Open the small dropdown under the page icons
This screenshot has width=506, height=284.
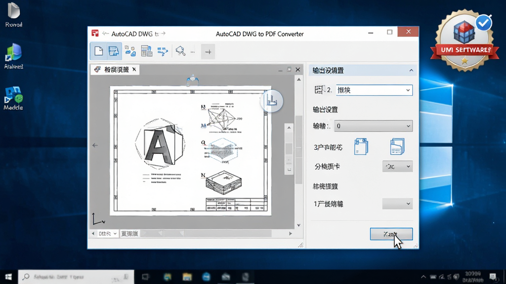click(397, 167)
